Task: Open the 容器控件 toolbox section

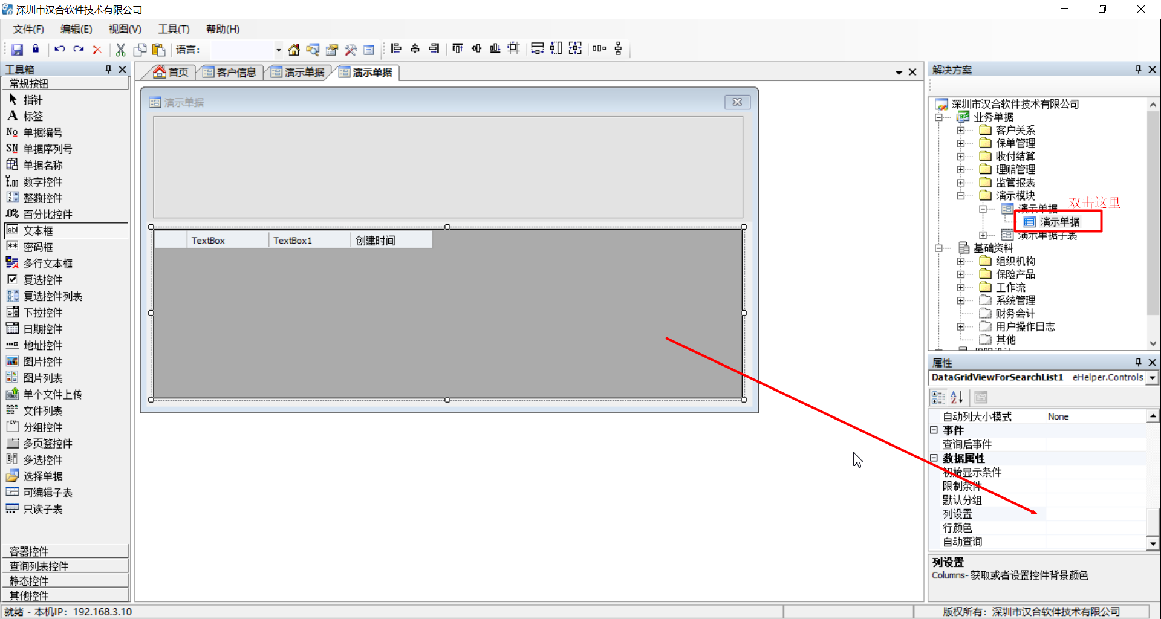Action: [65, 551]
